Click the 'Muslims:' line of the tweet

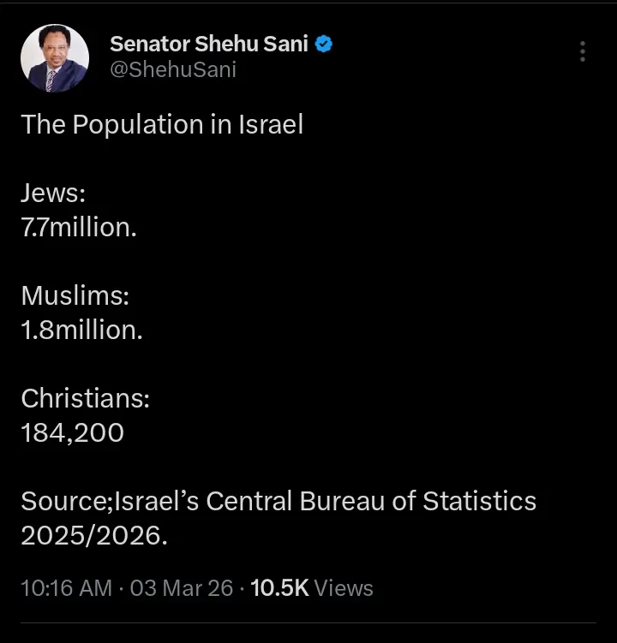75,296
